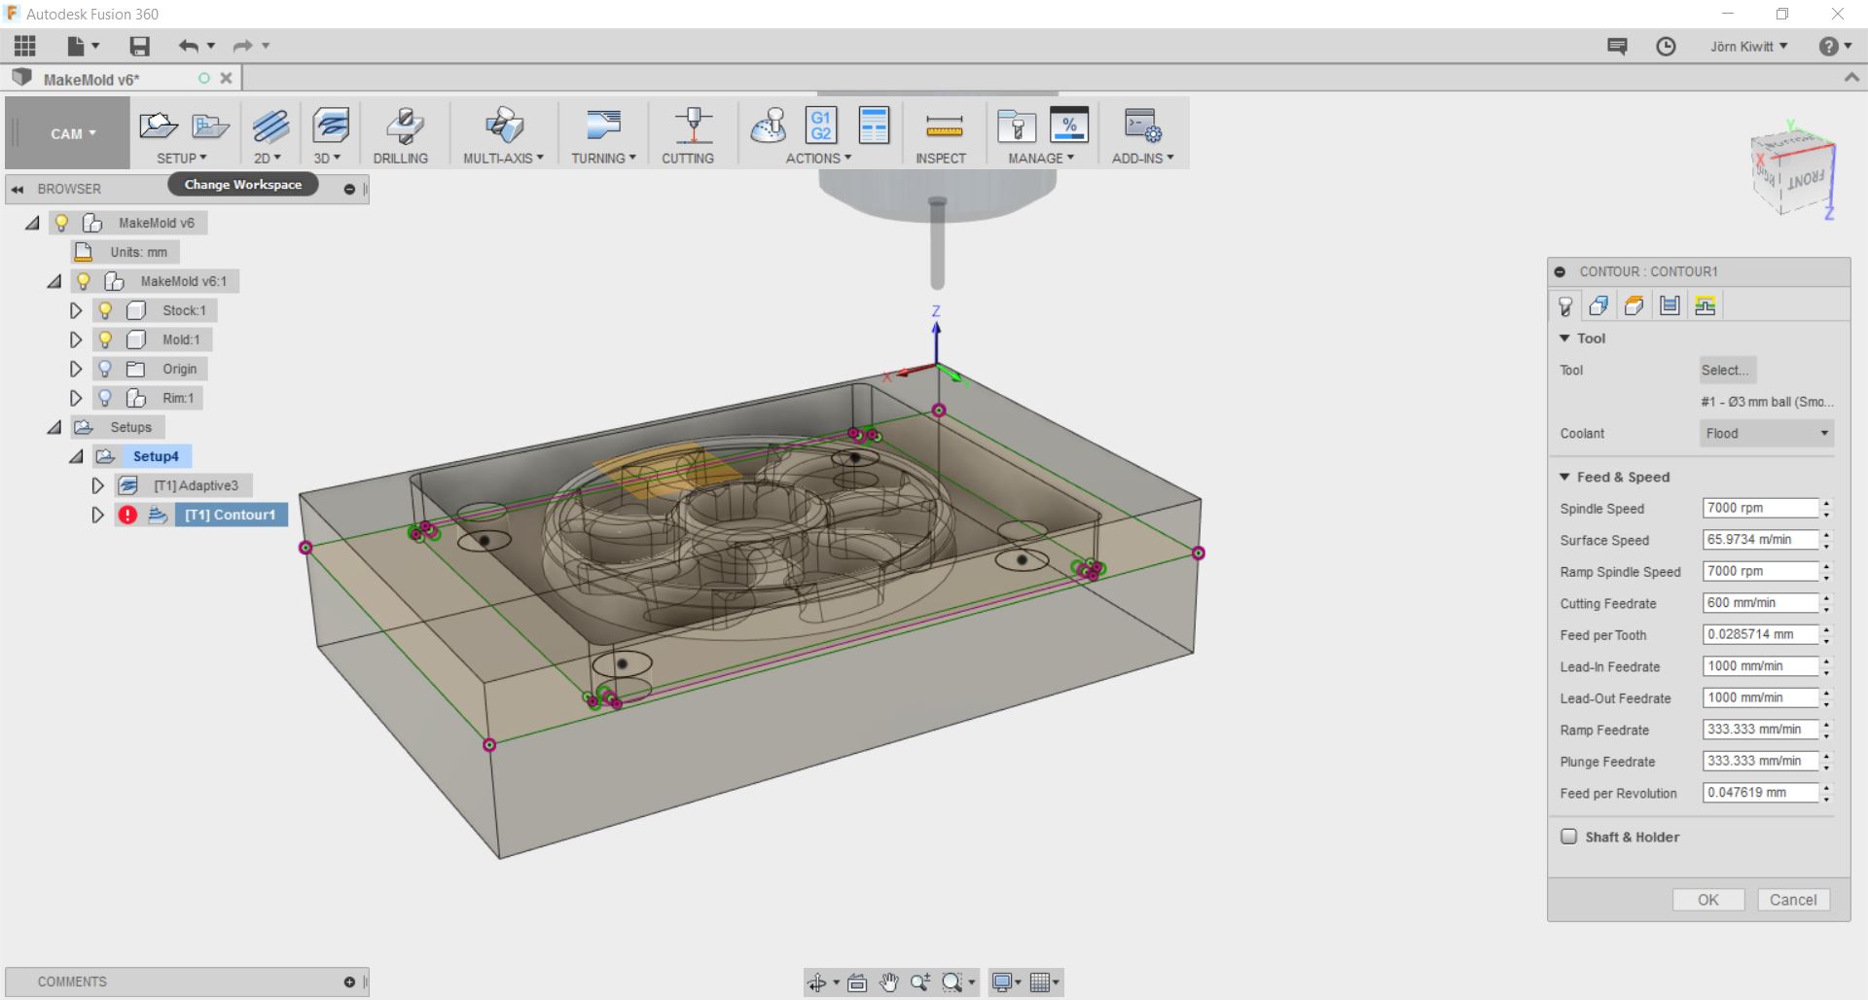This screenshot has width=1868, height=1000.
Task: Click OK in the Contour dialog
Action: click(x=1708, y=900)
